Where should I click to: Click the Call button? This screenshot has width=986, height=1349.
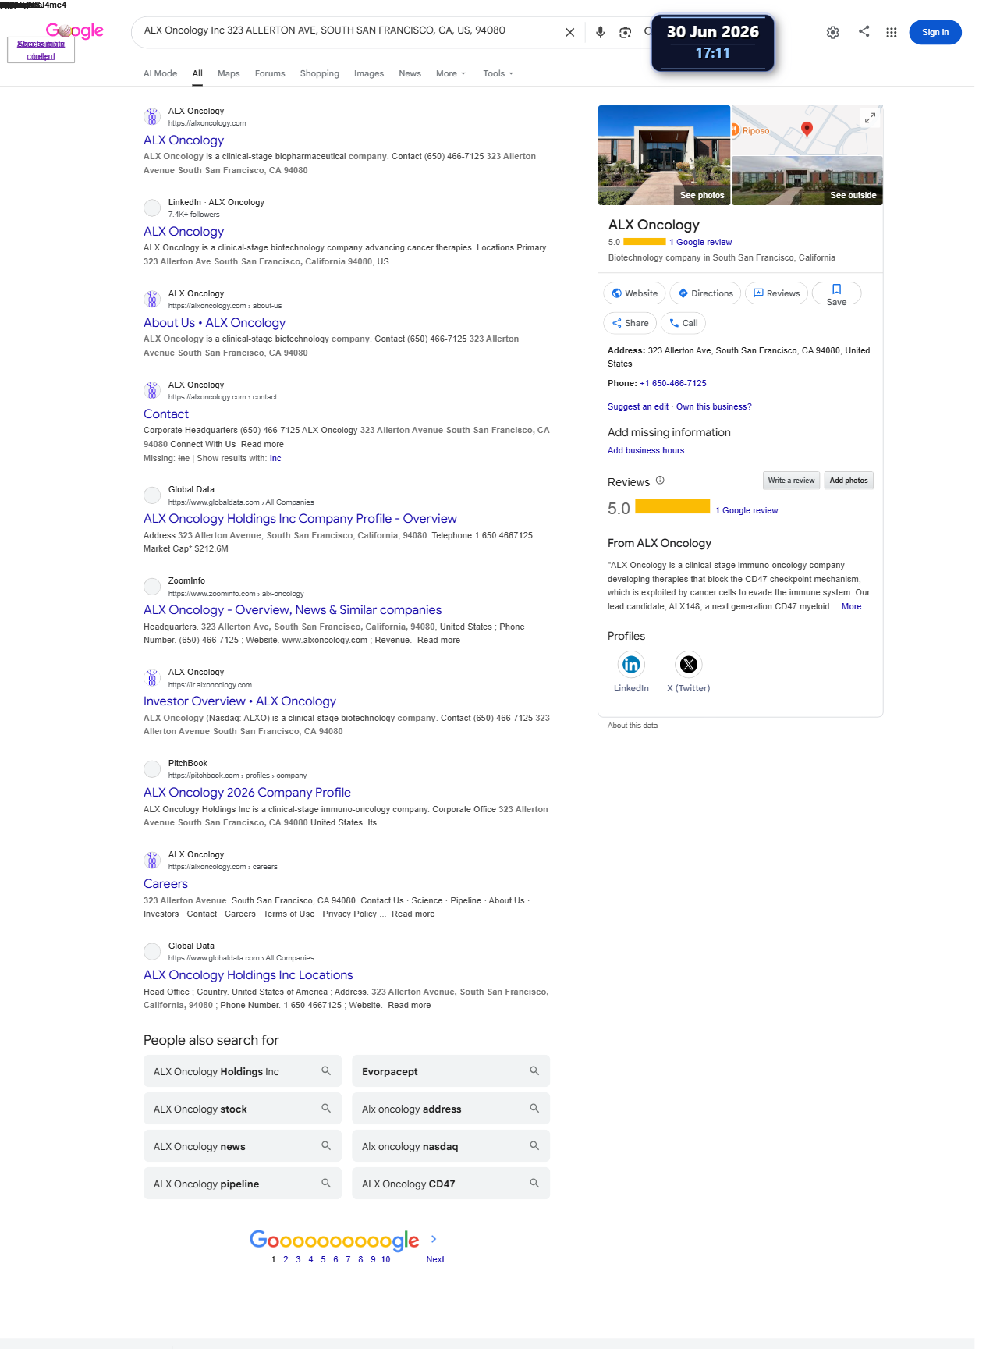[683, 323]
